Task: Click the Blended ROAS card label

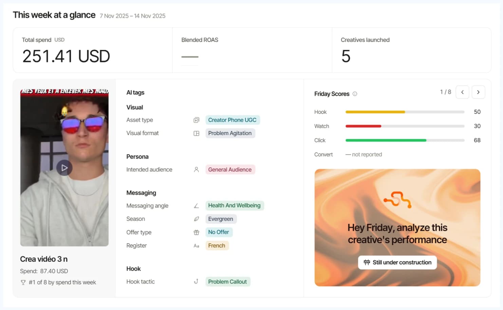Action: tap(200, 40)
